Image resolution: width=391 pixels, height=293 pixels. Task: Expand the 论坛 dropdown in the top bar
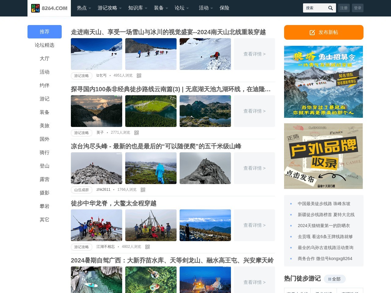[x=180, y=8]
